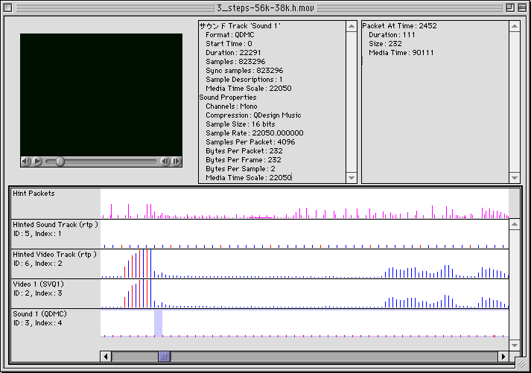
Task: Play the movie with the play button
Action: coord(38,162)
